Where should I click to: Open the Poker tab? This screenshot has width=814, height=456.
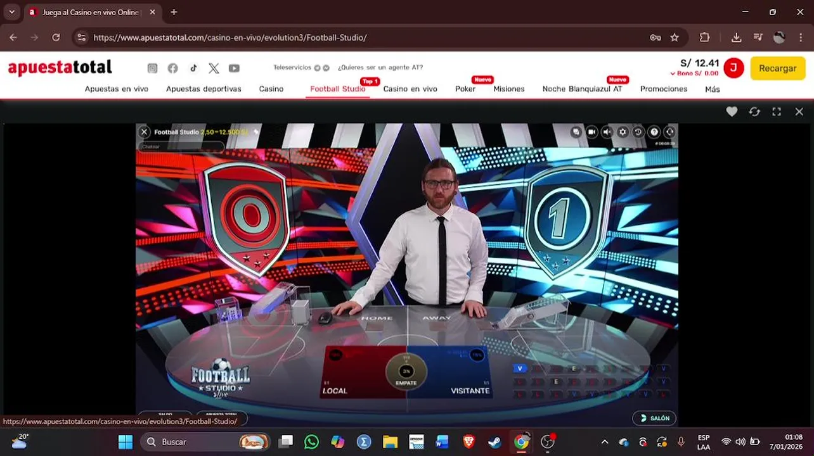(x=465, y=89)
